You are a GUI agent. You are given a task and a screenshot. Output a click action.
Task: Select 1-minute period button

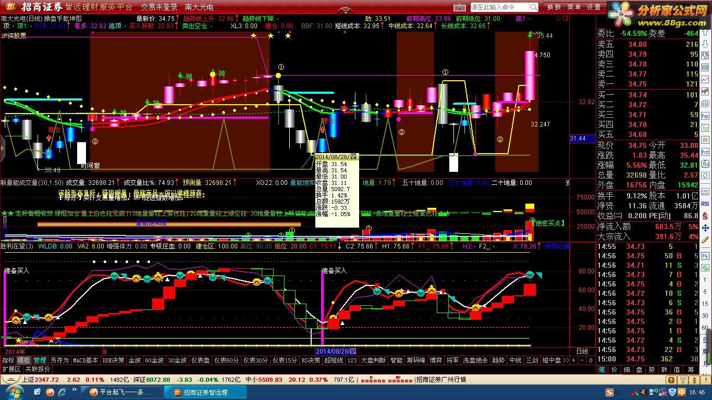[x=705, y=280]
